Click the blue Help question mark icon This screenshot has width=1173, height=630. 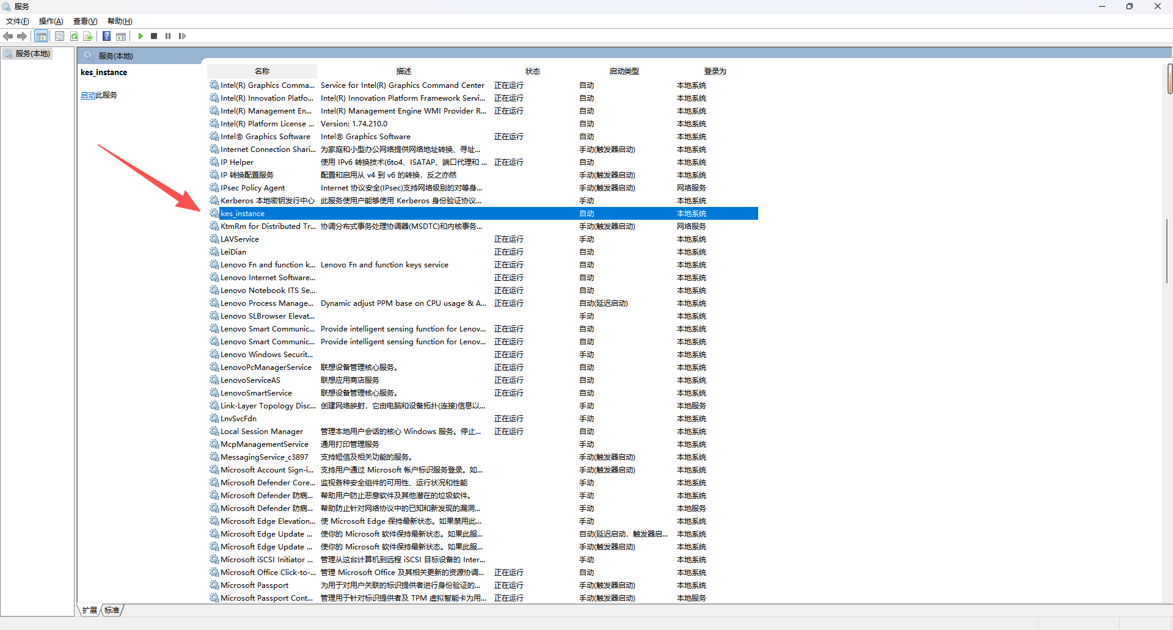pyautogui.click(x=106, y=36)
